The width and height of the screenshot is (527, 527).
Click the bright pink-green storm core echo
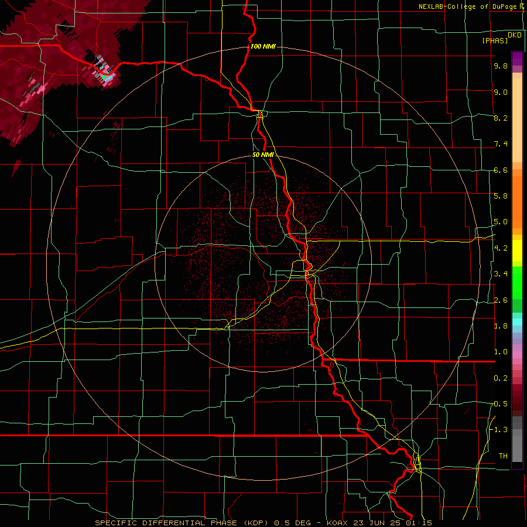pos(107,71)
